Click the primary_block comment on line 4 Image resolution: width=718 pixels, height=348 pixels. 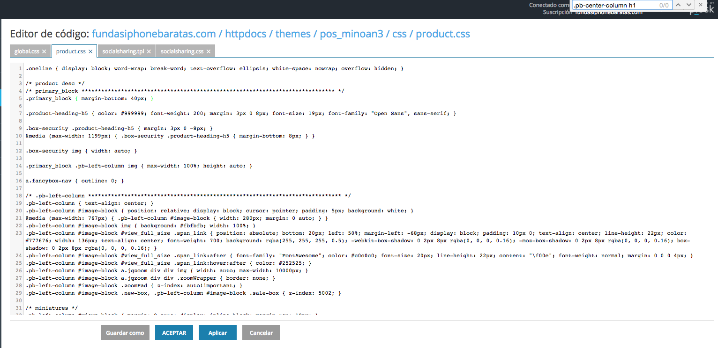point(185,91)
